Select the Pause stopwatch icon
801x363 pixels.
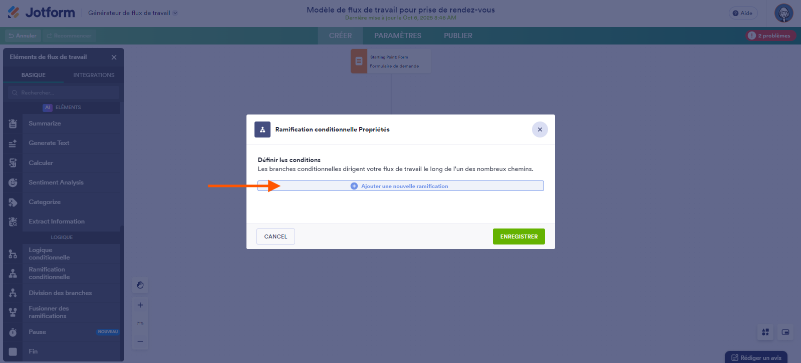(x=13, y=332)
